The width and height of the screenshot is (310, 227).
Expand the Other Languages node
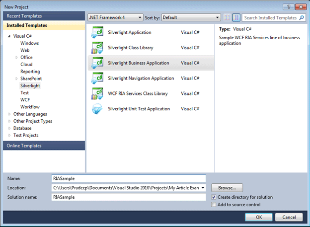pos(9,114)
